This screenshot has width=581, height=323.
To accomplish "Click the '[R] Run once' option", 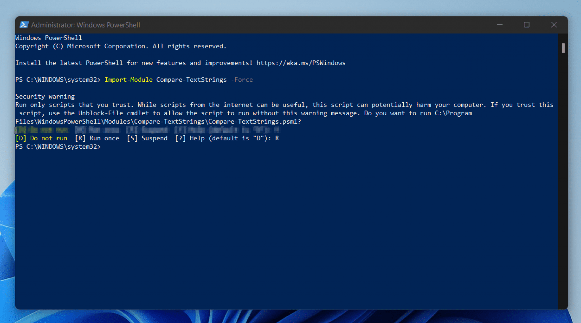I will (x=97, y=138).
